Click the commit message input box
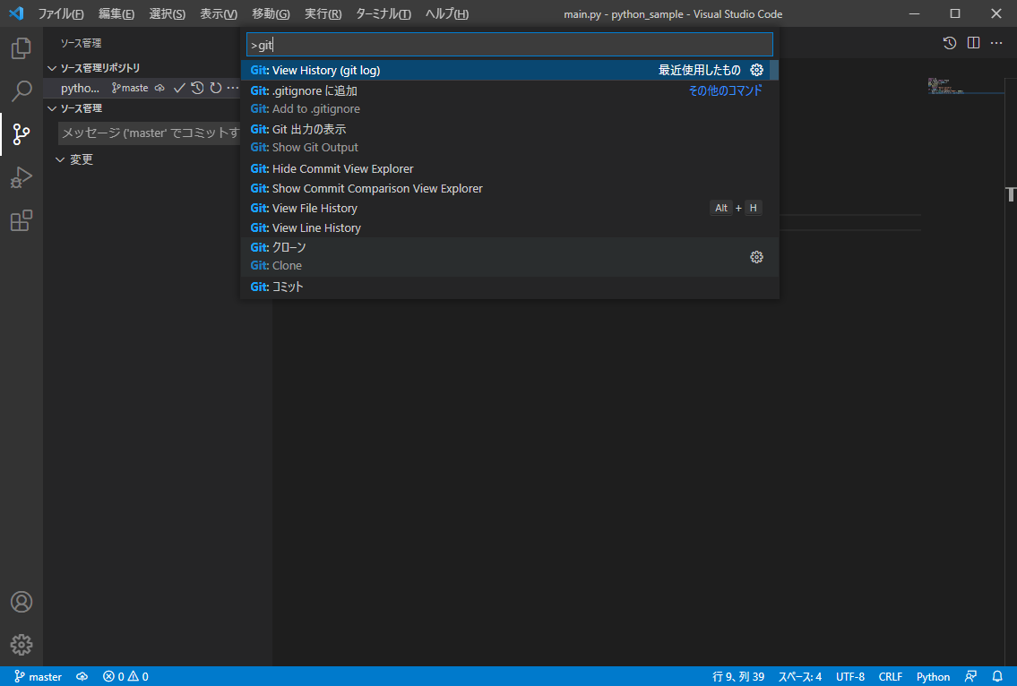 point(150,133)
